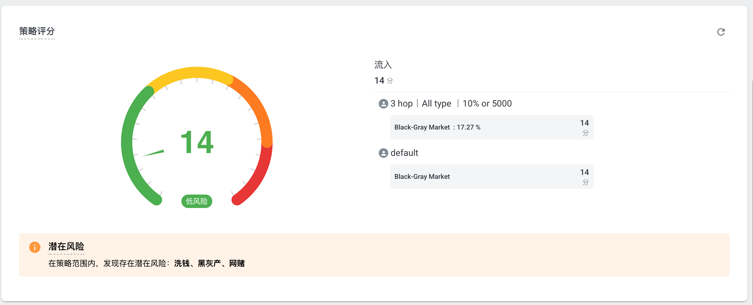Click the 3 hop policy label
The image size is (753, 305).
point(401,104)
